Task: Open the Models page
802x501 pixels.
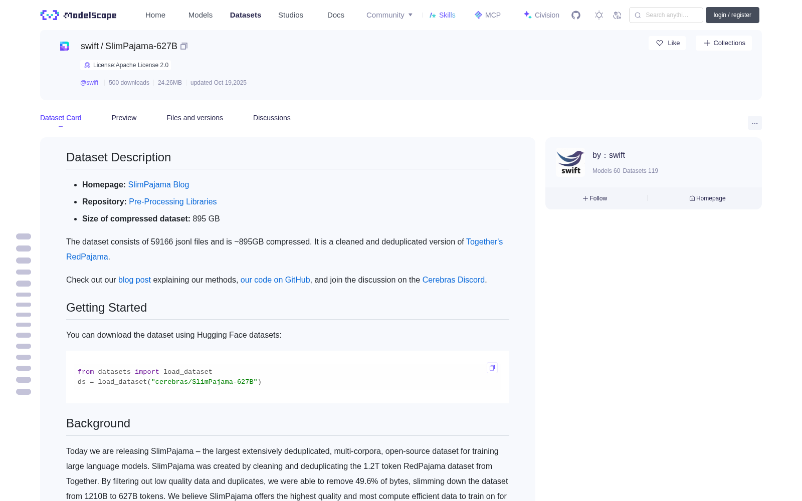Action: (x=200, y=15)
